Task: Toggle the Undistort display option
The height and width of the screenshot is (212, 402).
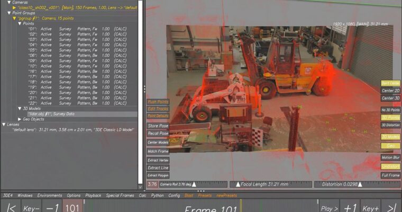Action: (390, 166)
